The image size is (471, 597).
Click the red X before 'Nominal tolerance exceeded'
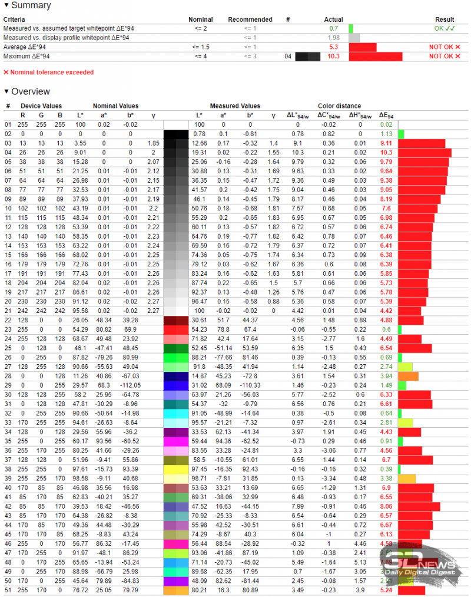pos(6,72)
